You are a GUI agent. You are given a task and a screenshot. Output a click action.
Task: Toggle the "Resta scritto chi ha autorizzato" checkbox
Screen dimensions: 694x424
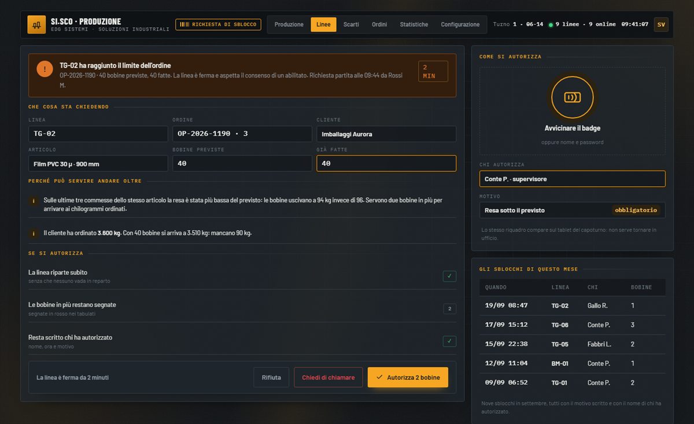click(x=449, y=341)
